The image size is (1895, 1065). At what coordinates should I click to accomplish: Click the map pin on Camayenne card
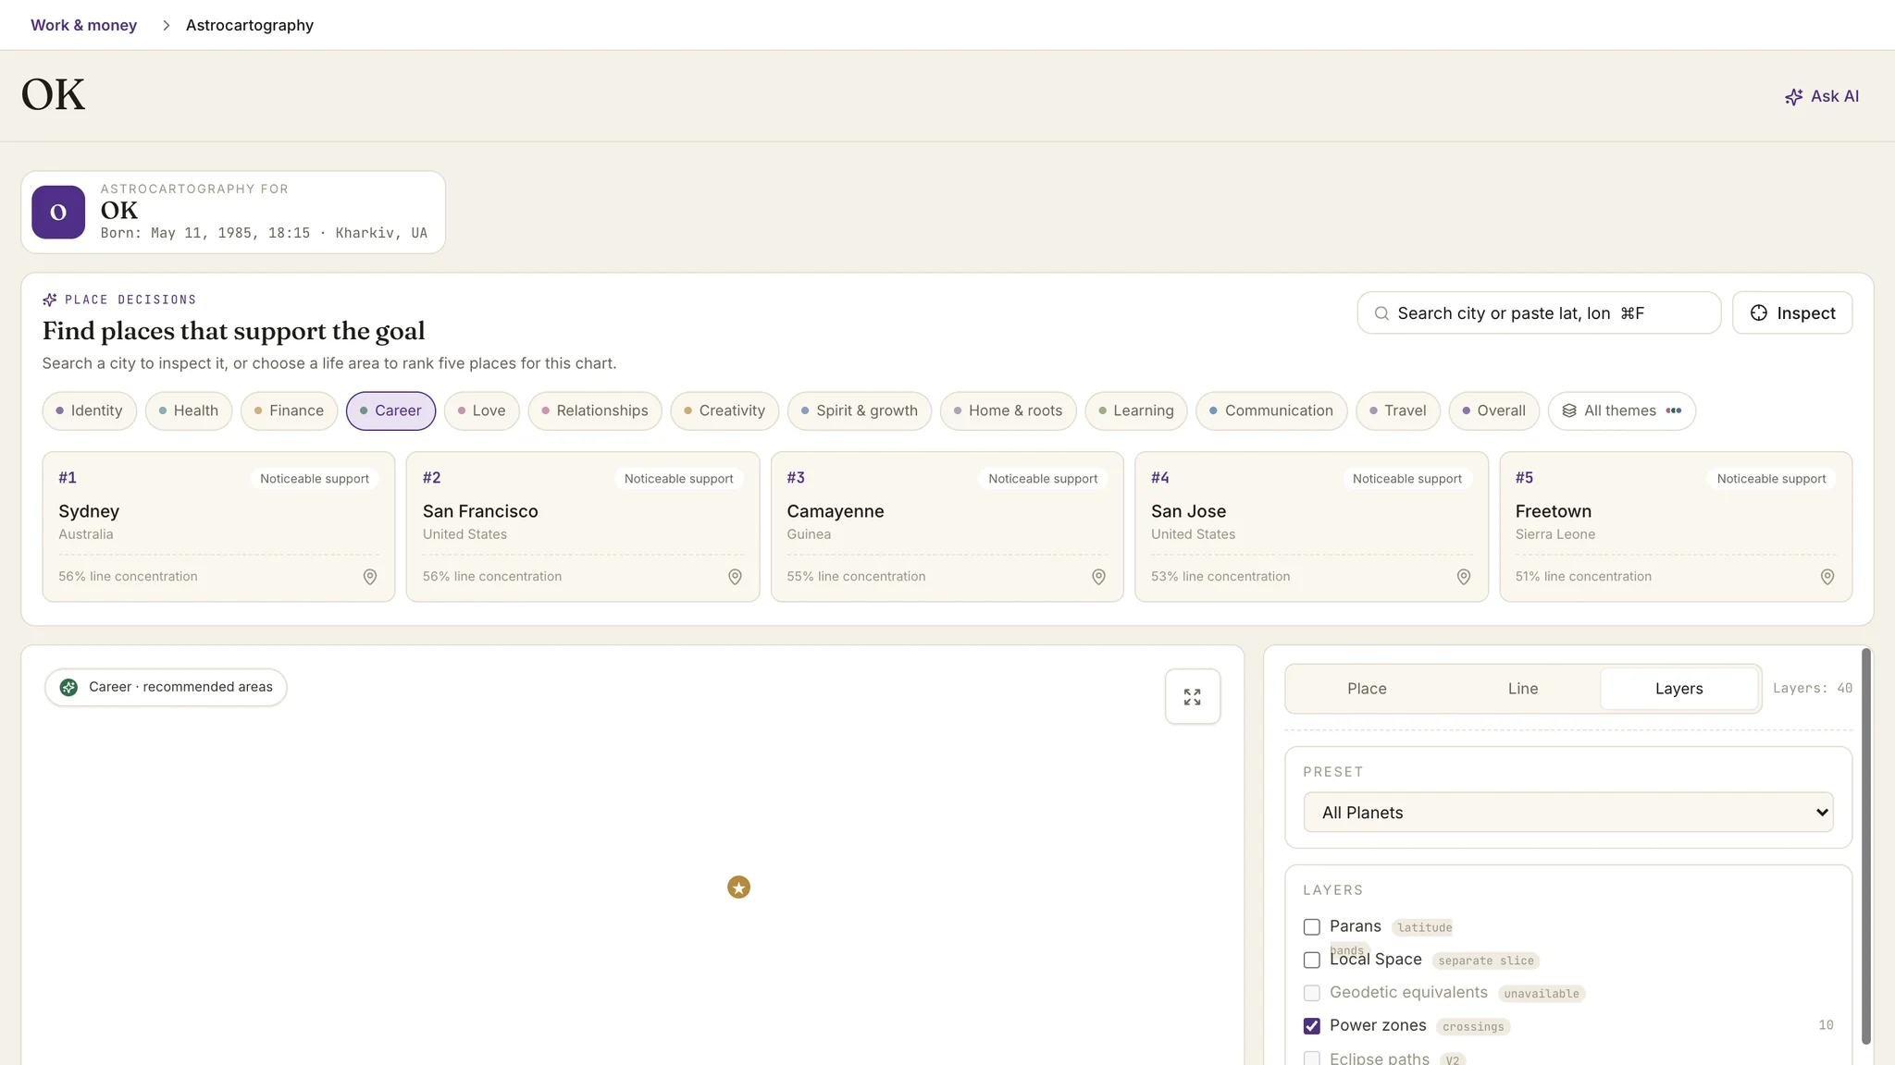[1098, 577]
